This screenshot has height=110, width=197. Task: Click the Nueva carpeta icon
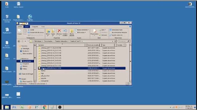click(72, 33)
